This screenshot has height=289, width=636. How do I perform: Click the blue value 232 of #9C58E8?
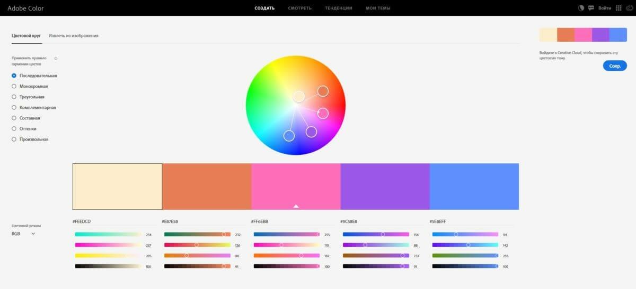point(416,256)
